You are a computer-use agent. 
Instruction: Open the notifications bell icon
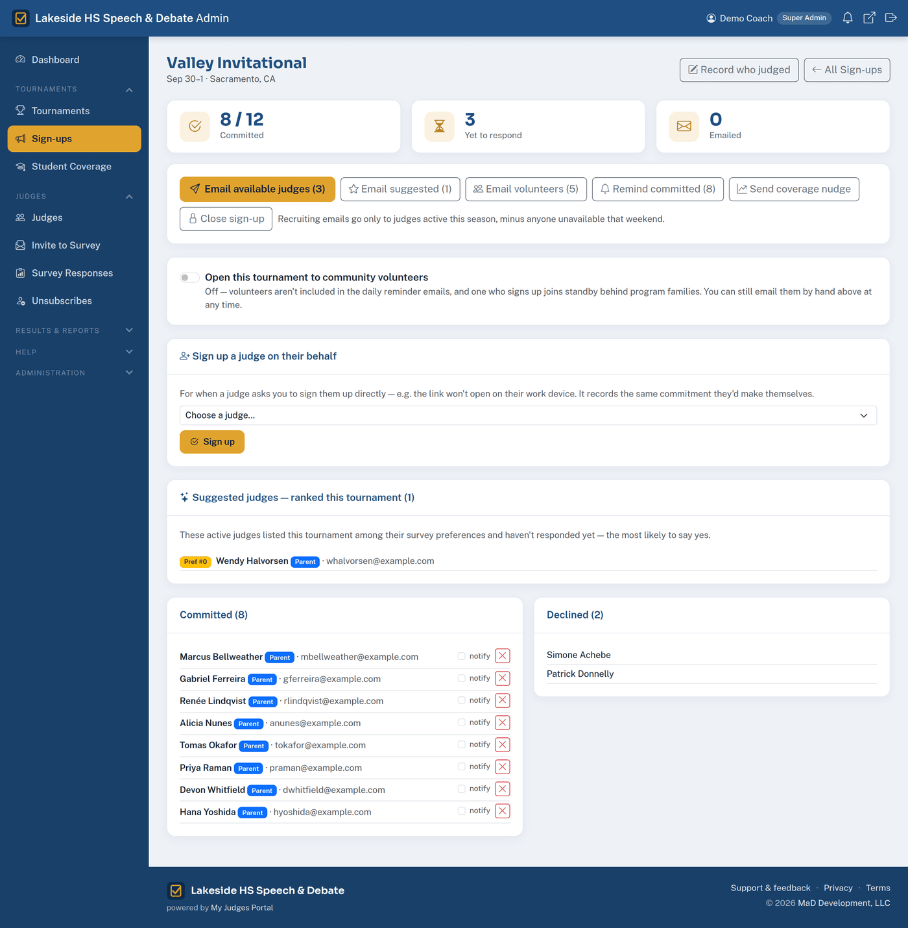point(847,18)
